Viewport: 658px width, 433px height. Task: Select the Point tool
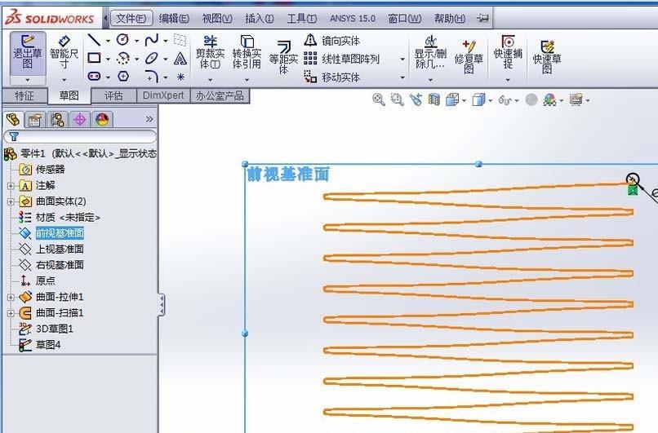[180, 77]
